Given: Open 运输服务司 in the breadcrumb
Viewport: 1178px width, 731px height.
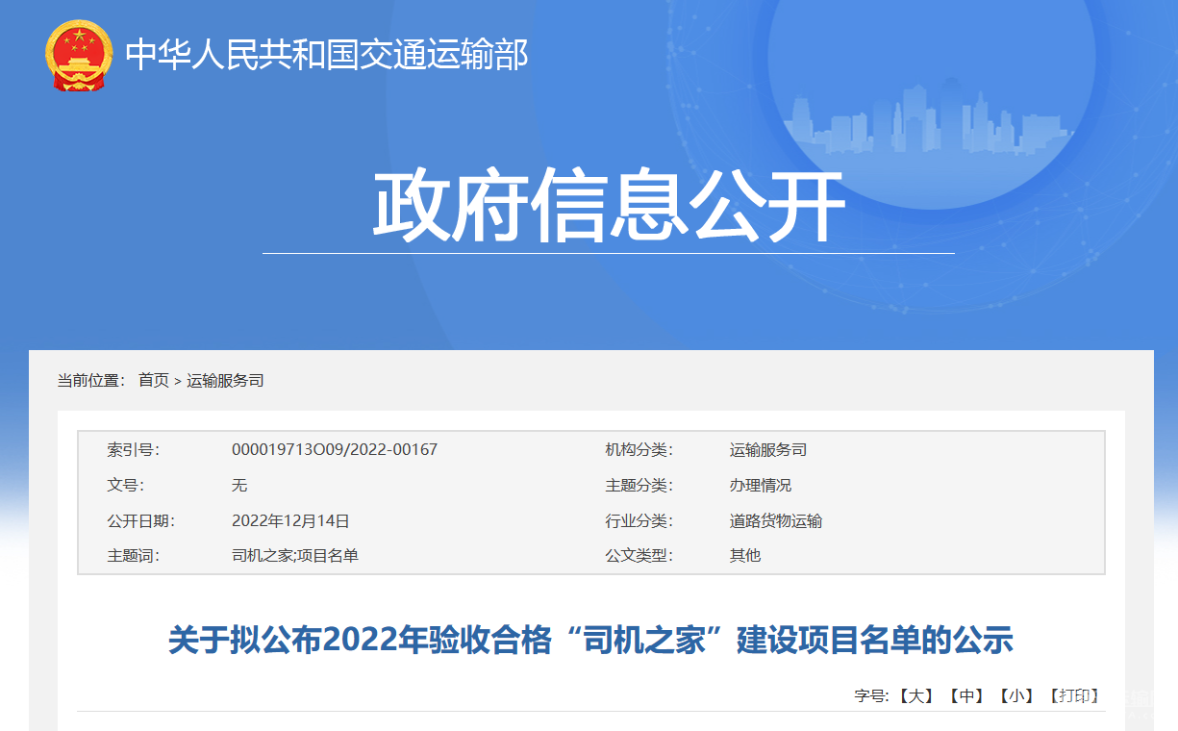Looking at the screenshot, I should pos(225,381).
